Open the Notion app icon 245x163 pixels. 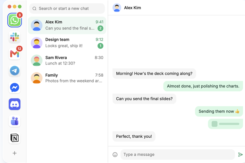15,138
